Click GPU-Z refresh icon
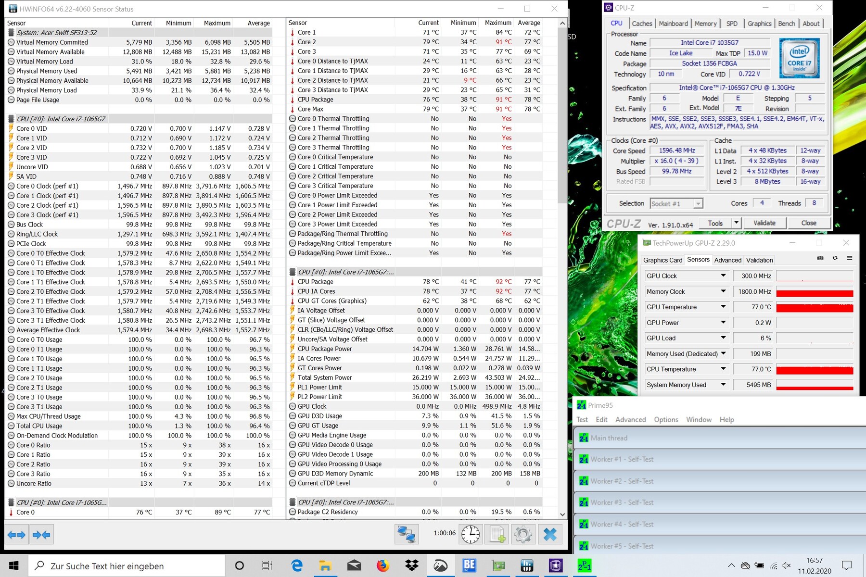Image resolution: width=866 pixels, height=577 pixels. click(835, 258)
